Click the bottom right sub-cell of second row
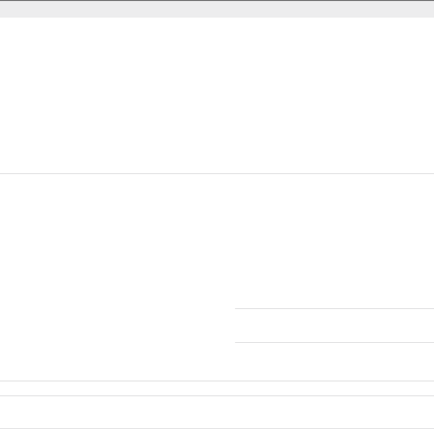The height and width of the screenshot is (429, 434). coord(334,362)
